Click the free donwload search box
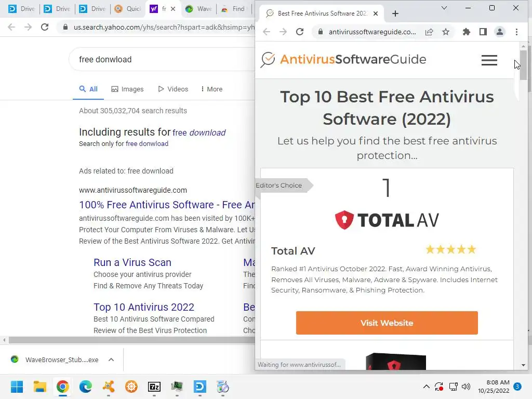The image size is (532, 399). coord(163,59)
